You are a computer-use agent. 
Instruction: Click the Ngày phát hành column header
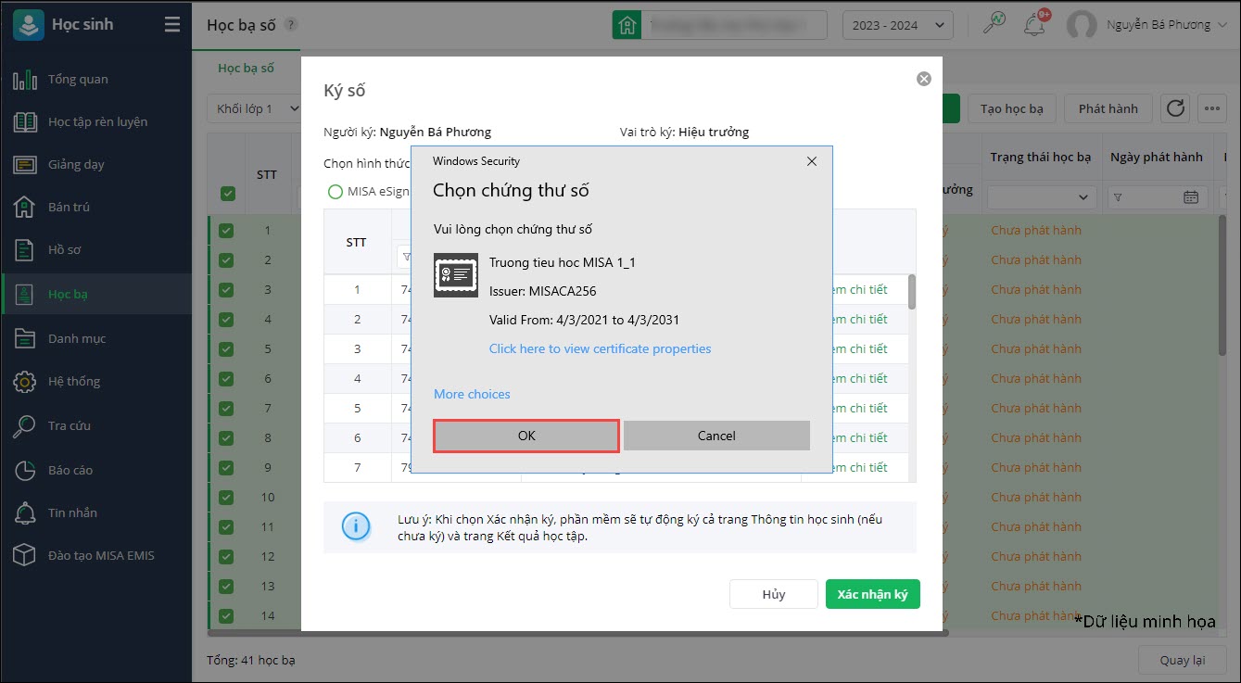pyautogui.click(x=1157, y=158)
